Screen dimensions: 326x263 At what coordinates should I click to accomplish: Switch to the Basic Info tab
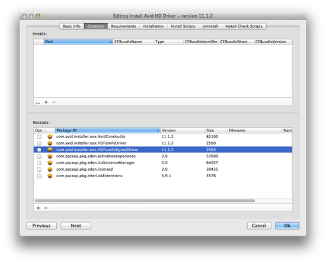pos(72,26)
